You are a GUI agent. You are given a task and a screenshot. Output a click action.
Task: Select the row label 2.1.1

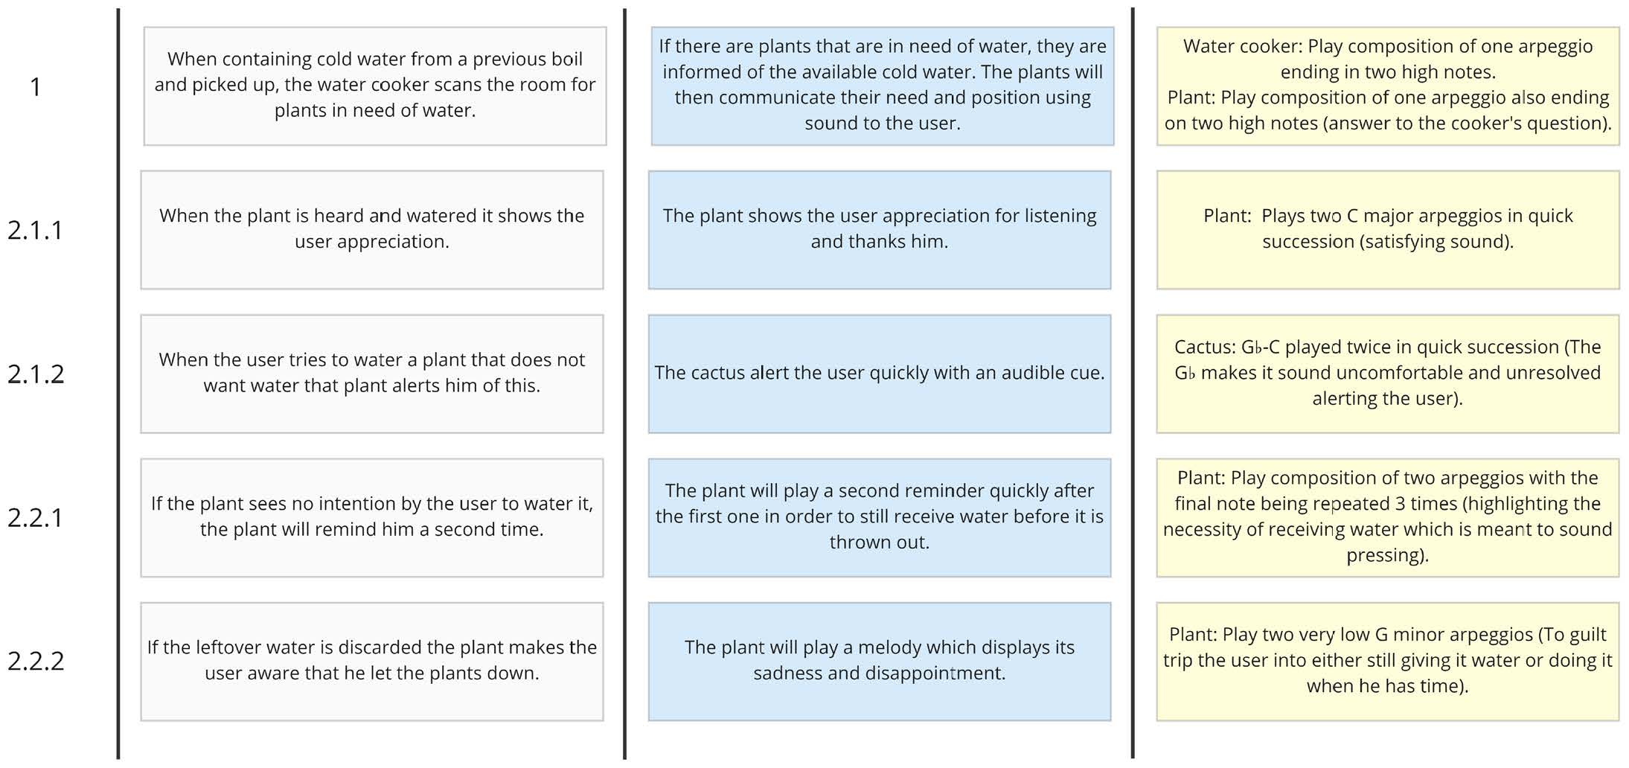pos(35,230)
